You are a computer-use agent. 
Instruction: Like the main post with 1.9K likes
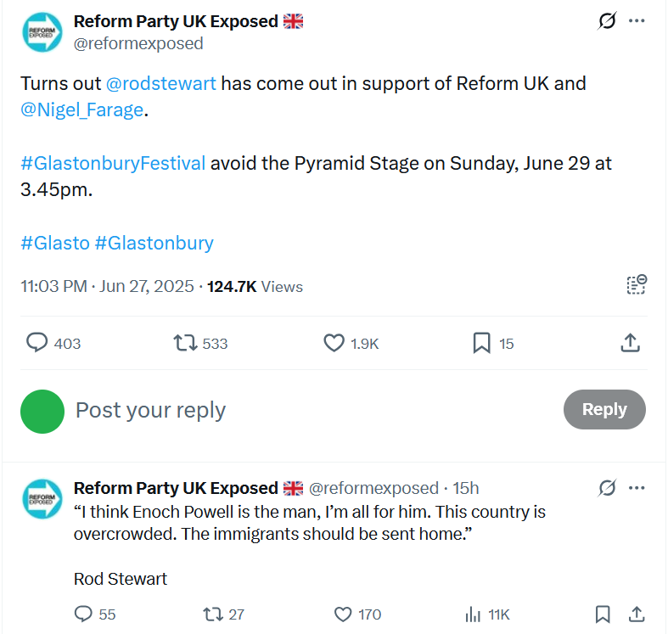[351, 343]
